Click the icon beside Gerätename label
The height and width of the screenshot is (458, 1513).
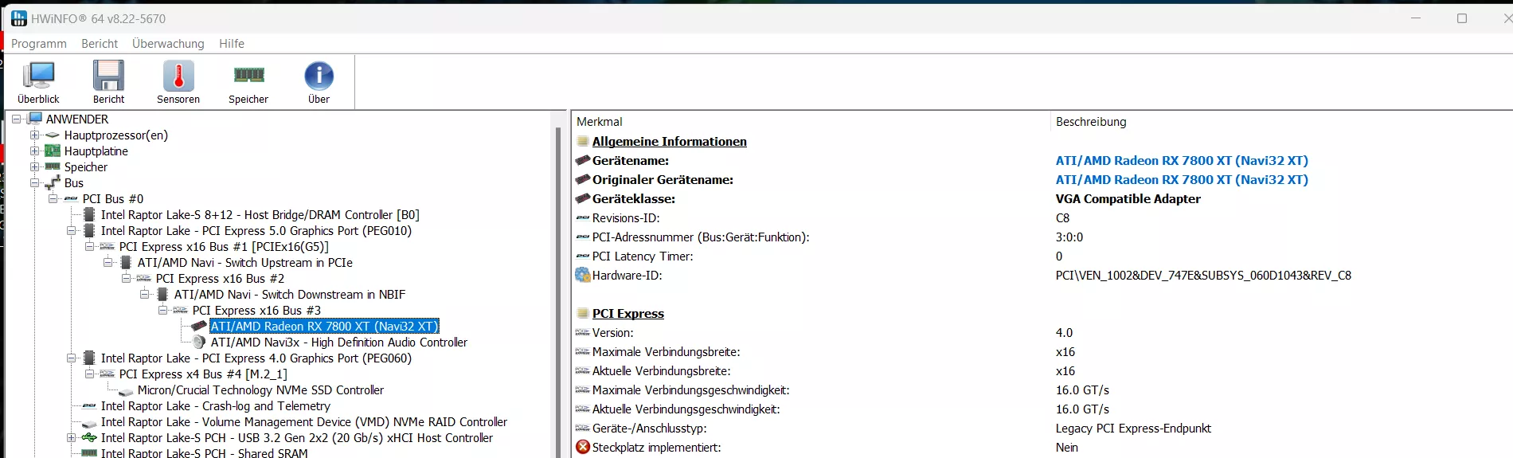583,160
